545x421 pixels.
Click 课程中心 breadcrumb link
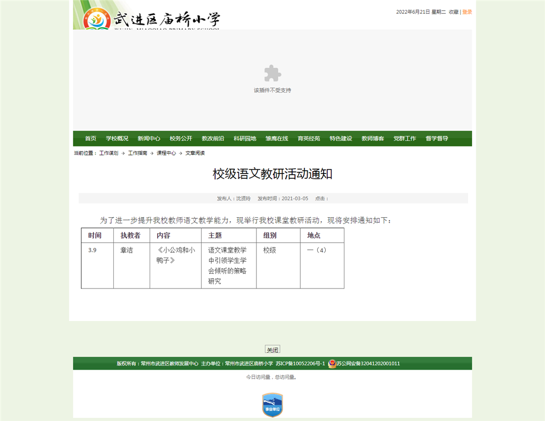pos(166,153)
